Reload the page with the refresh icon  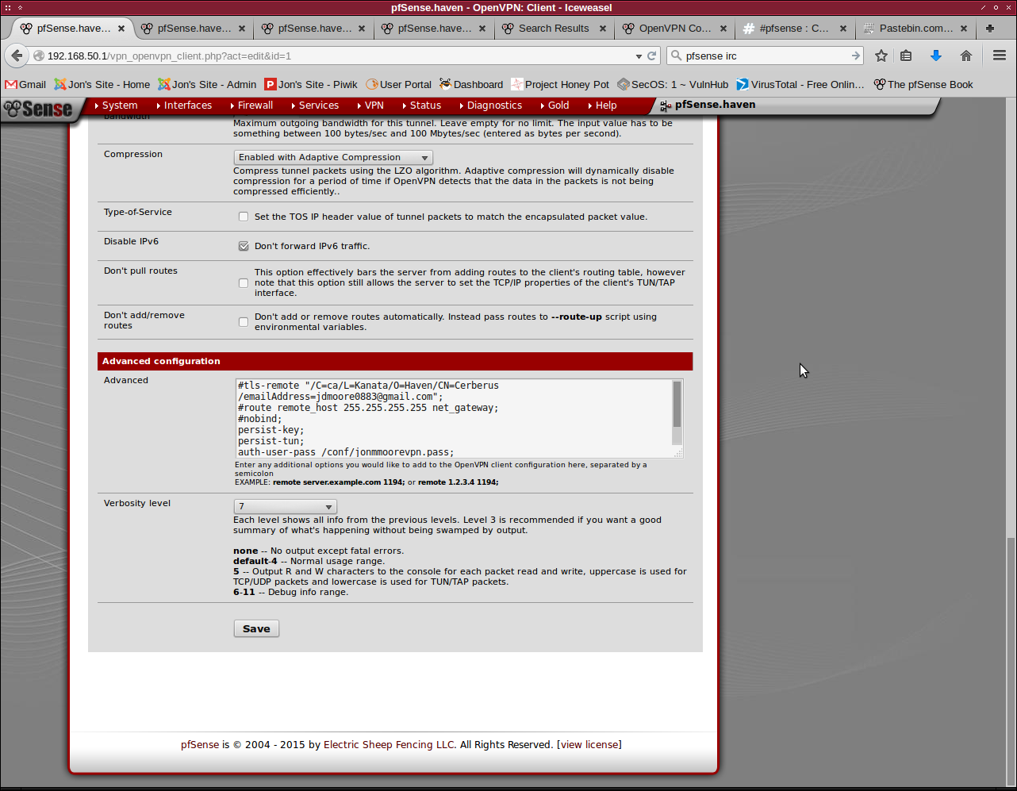pyautogui.click(x=652, y=56)
